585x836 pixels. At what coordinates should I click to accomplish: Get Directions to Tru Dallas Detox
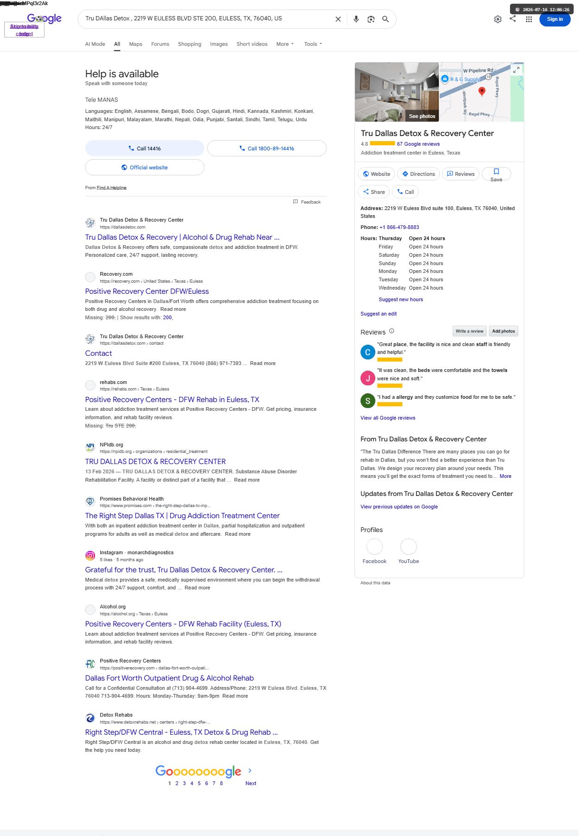[418, 174]
